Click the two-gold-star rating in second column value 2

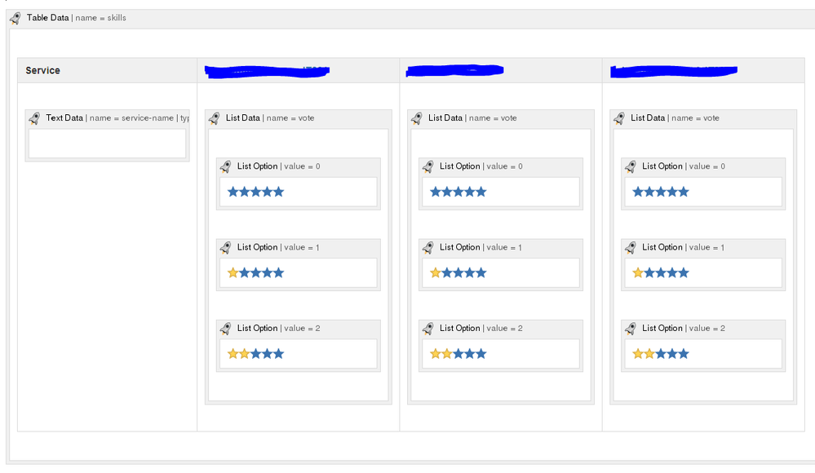click(458, 354)
